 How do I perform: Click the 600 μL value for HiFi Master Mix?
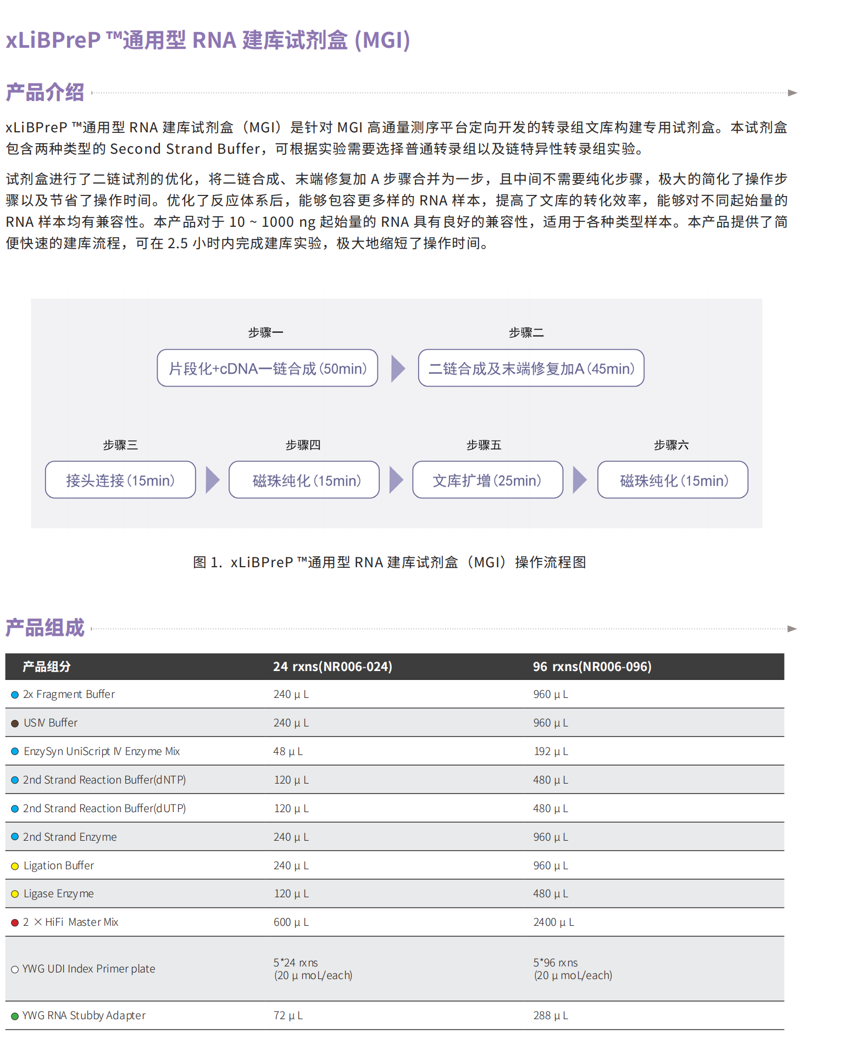pyautogui.click(x=291, y=923)
